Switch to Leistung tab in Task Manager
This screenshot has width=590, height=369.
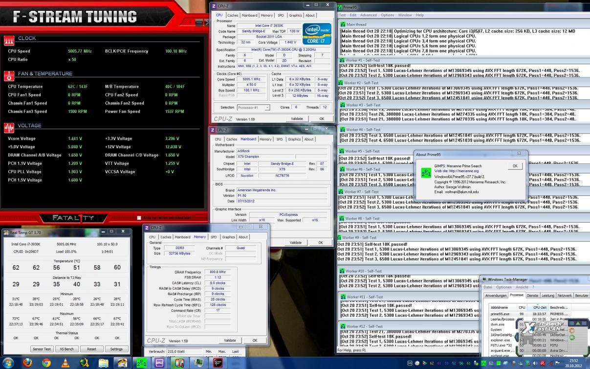pos(547,296)
